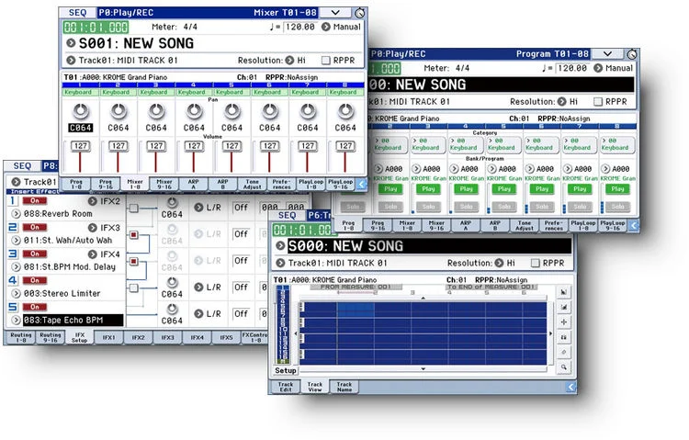Click the first green Play button in Program window
Image resolution: width=689 pixels, height=440 pixels.
[390, 189]
